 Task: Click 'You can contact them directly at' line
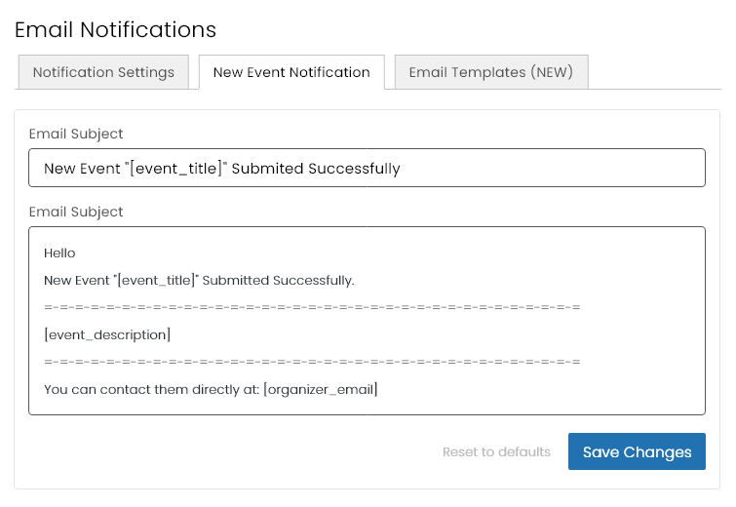pos(211,389)
